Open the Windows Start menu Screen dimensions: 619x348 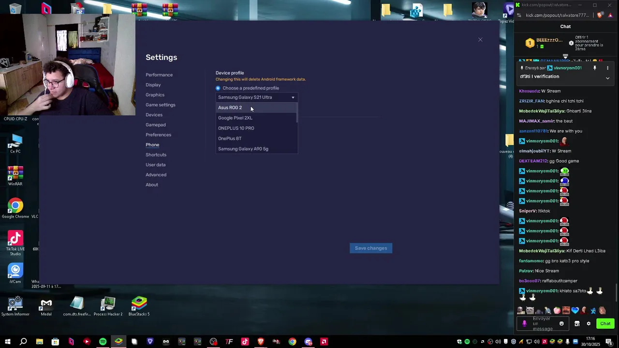pyautogui.click(x=8, y=342)
